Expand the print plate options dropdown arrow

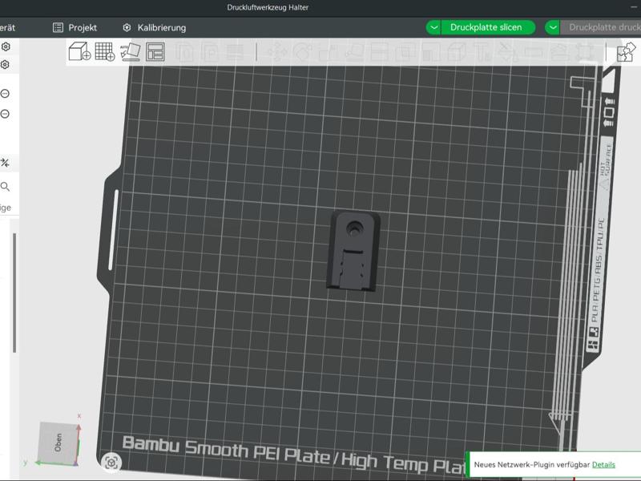pyautogui.click(x=553, y=27)
